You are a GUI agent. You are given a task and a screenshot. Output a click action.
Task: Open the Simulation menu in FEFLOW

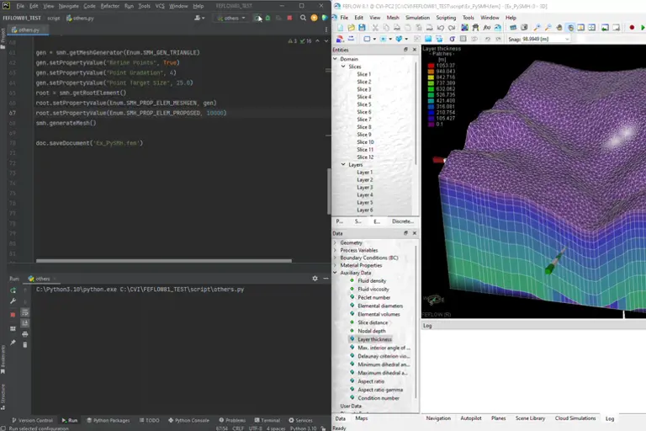[x=417, y=17]
